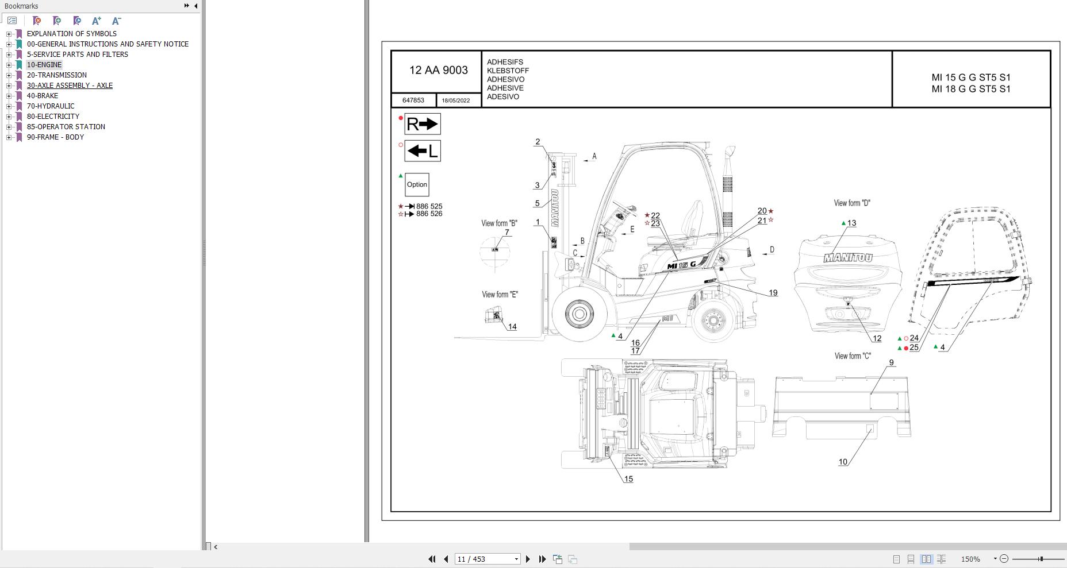Jump to 85-OPERATOR STATION section
This screenshot has height=568, width=1067.
click(66, 127)
